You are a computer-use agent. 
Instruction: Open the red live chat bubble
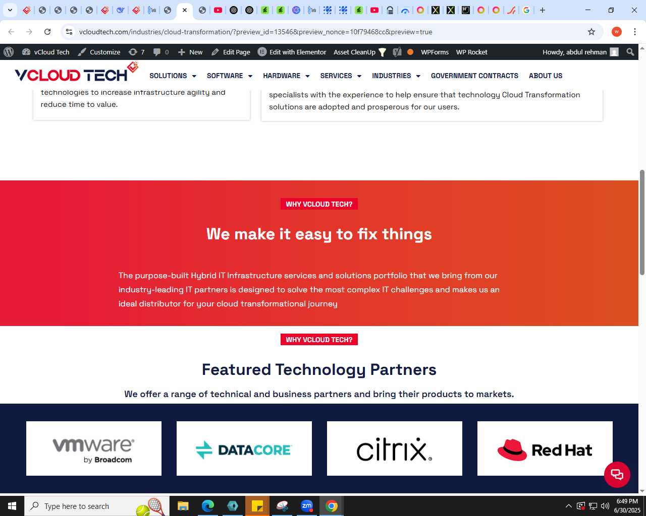617,475
